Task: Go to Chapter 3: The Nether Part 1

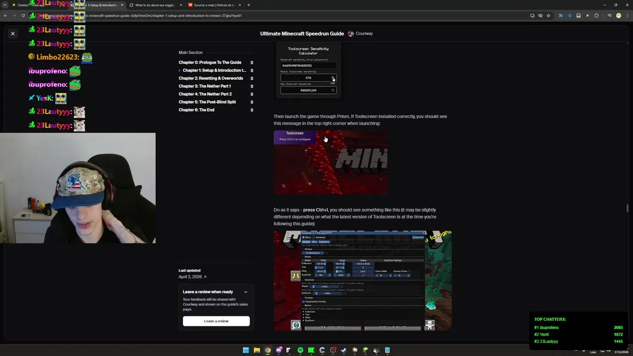Action: click(205, 86)
